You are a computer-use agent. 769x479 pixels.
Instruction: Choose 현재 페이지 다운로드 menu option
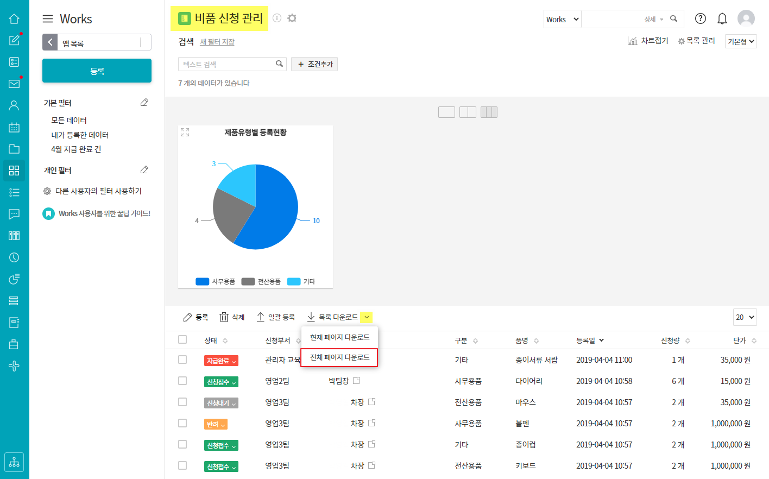(339, 337)
